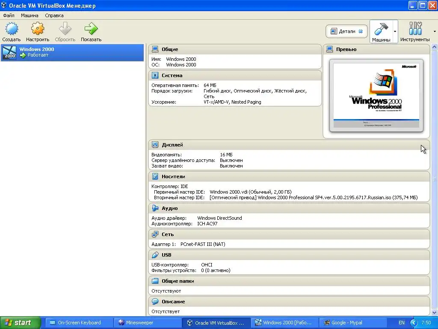
Task: Switch to Minesweeper in taskbar
Action: pos(148,323)
